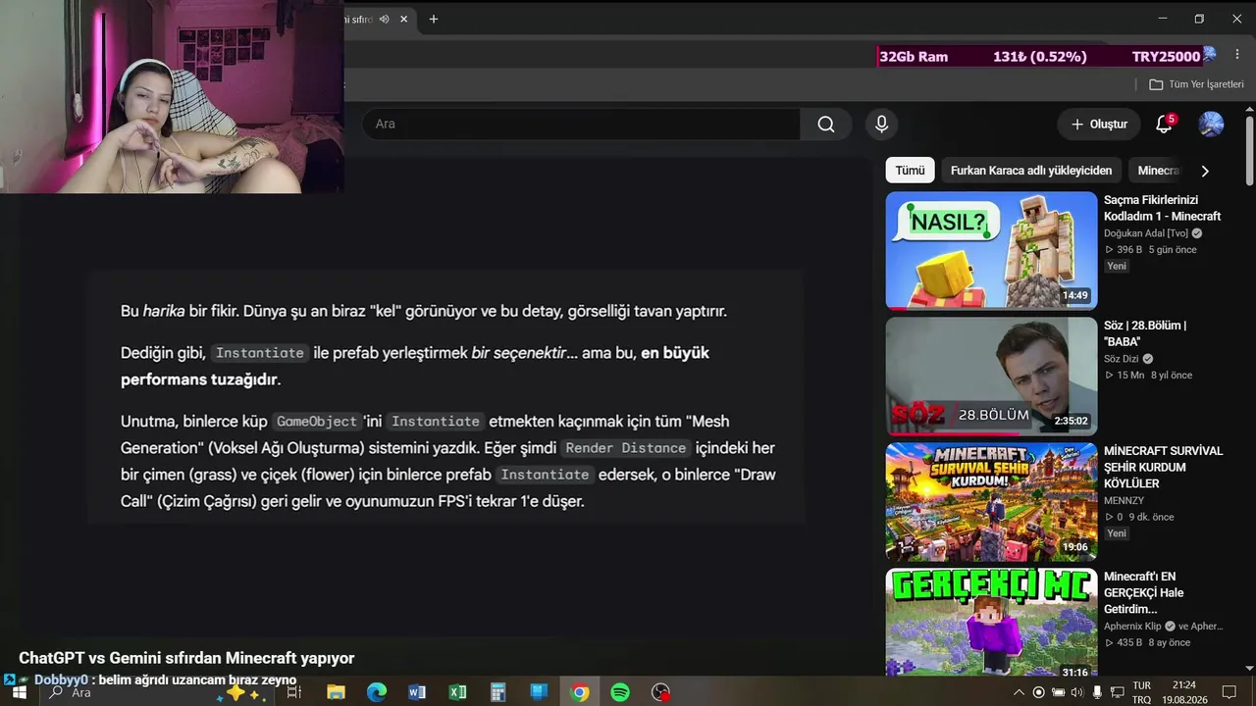Open File Explorer from the taskbar
This screenshot has height=706, width=1256.
click(x=336, y=692)
